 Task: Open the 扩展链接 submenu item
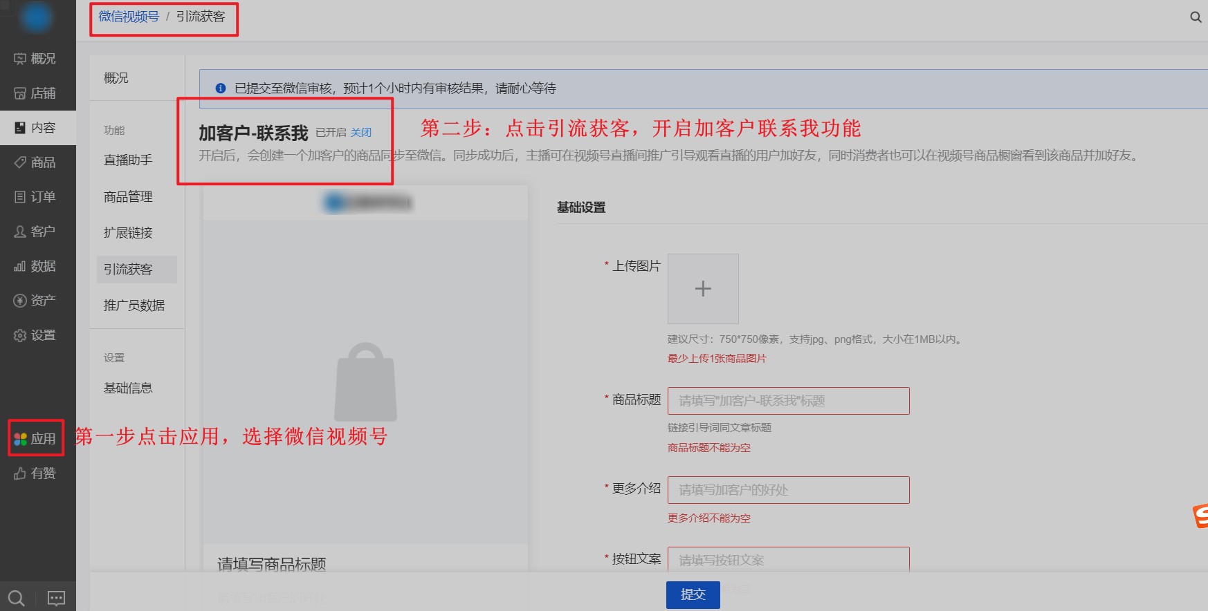(x=128, y=233)
